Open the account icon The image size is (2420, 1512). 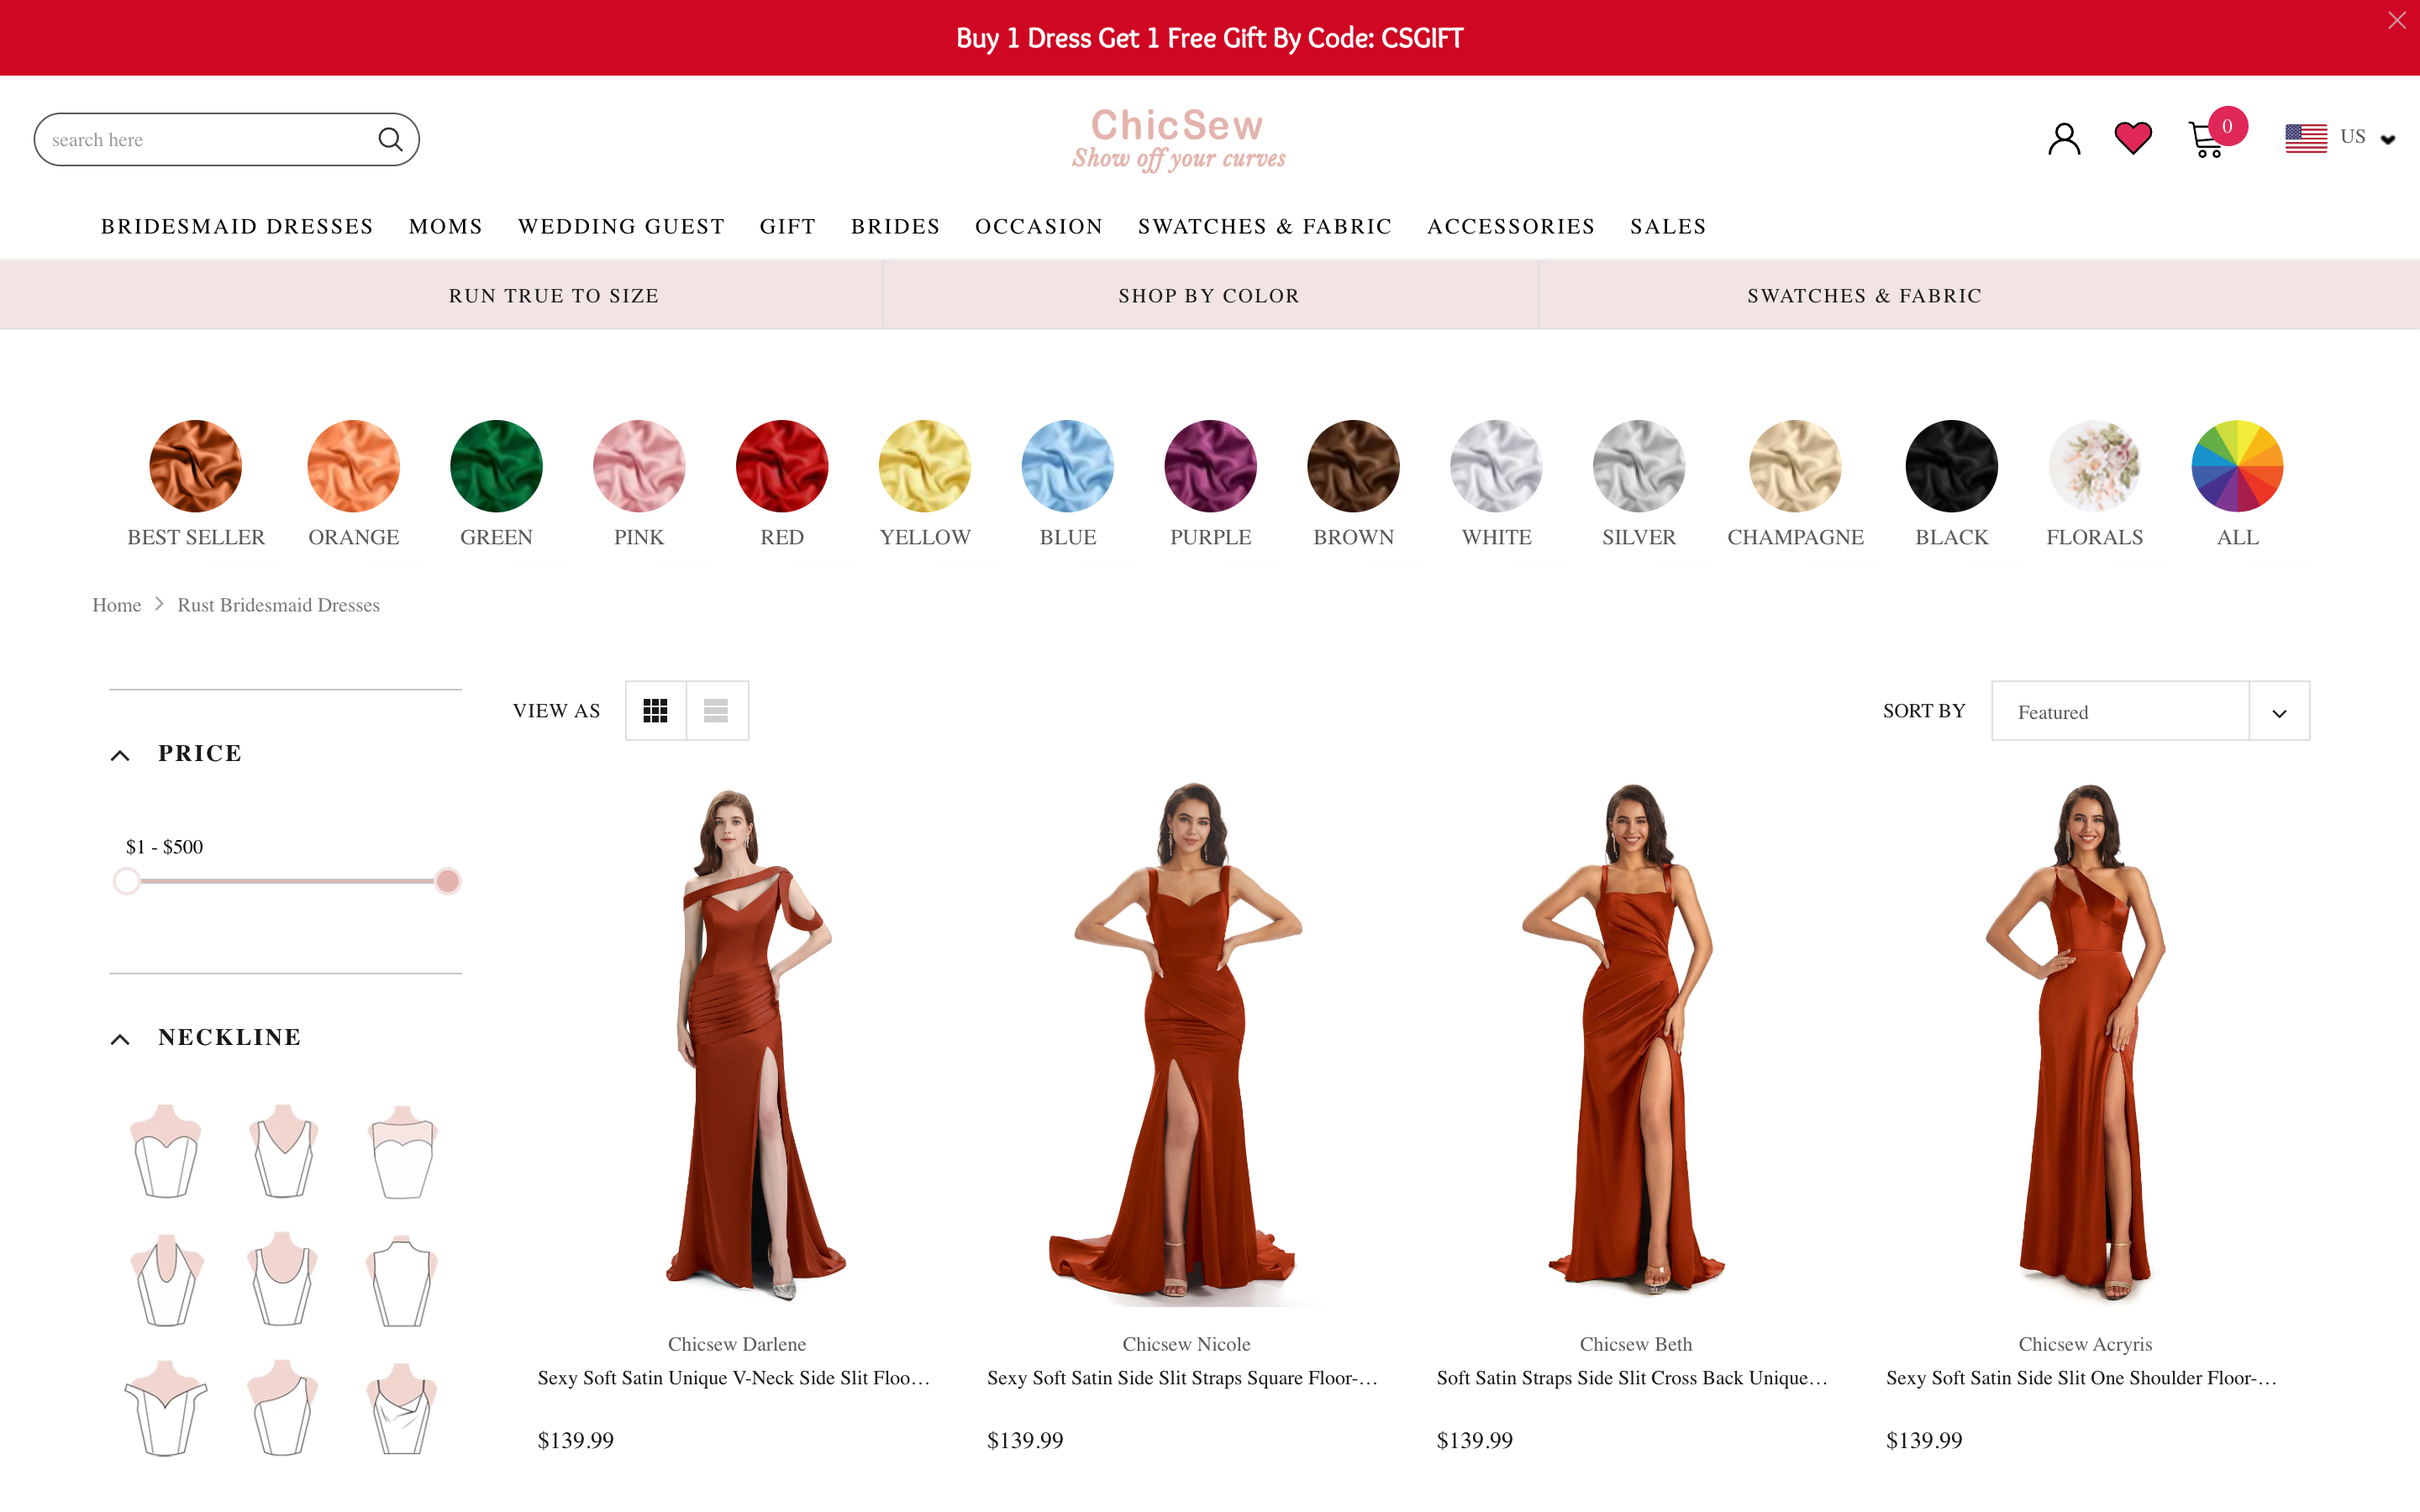[2062, 138]
